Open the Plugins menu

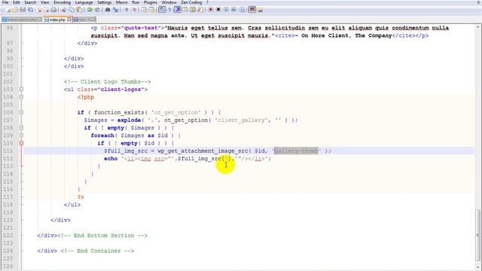tap(151, 2)
